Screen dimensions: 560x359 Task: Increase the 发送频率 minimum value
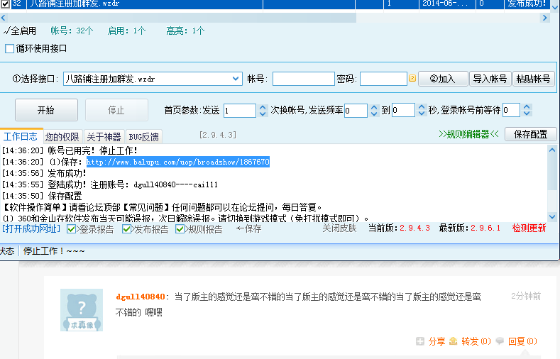point(374,107)
